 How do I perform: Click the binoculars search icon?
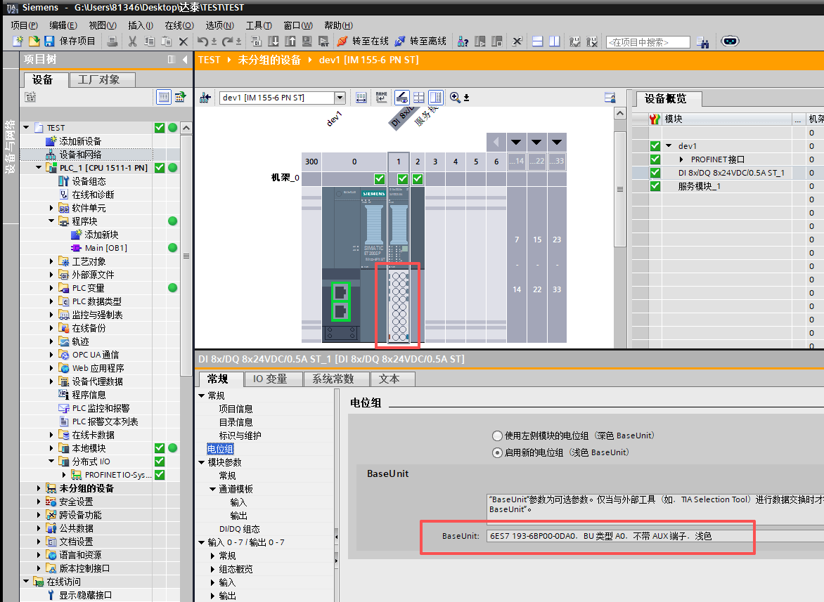702,42
